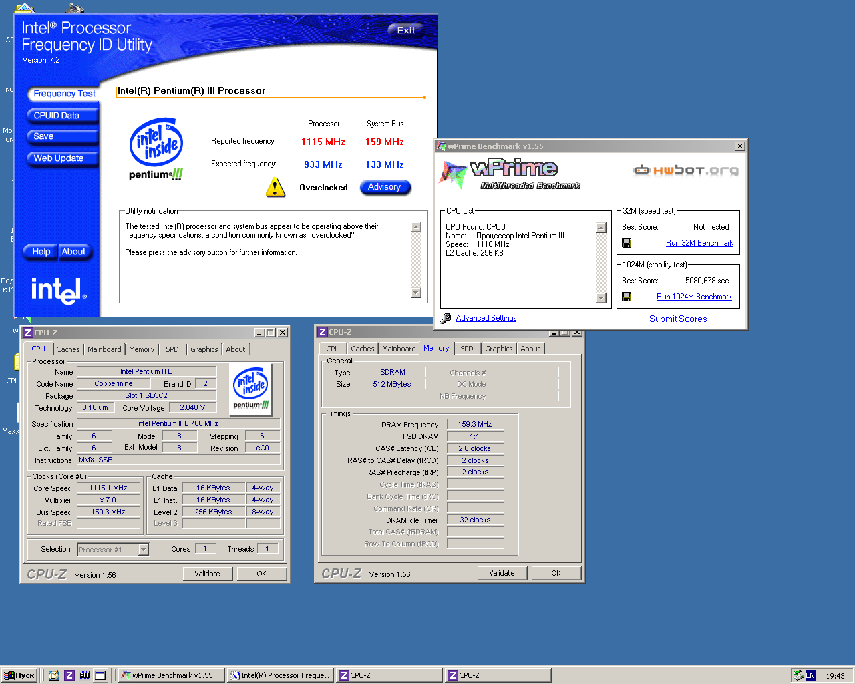Screen dimensions: 855x684
Task: Click the EN language indicator in system tray
Action: [810, 675]
